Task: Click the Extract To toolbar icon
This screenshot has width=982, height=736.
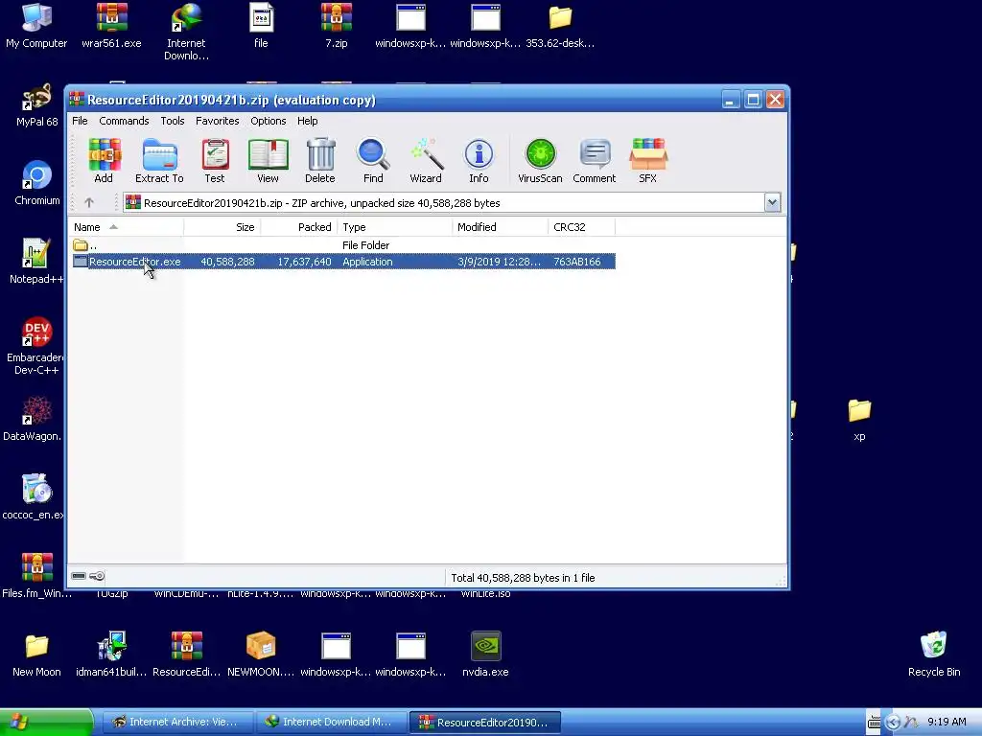Action: (x=160, y=161)
